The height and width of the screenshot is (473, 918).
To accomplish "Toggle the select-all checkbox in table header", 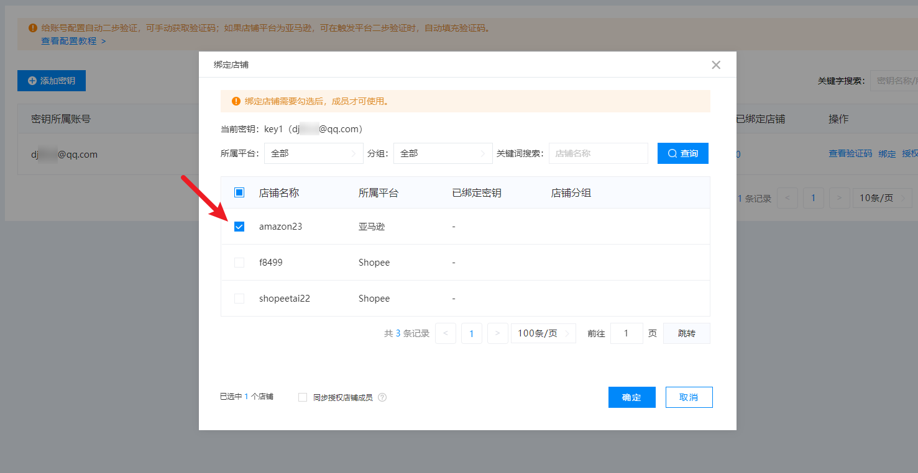I will click(x=239, y=193).
